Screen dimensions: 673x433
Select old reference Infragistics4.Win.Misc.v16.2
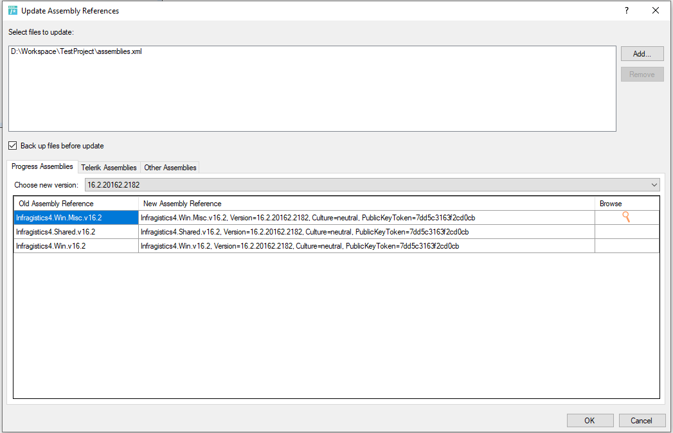[x=76, y=218]
